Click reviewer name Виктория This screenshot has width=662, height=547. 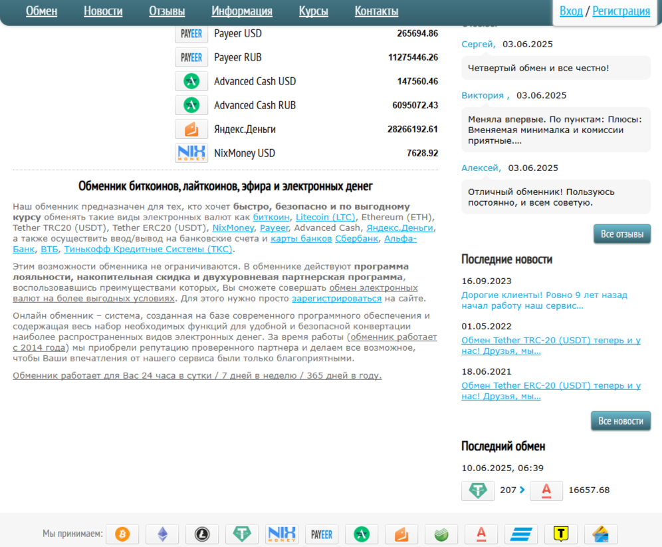pyautogui.click(x=485, y=96)
